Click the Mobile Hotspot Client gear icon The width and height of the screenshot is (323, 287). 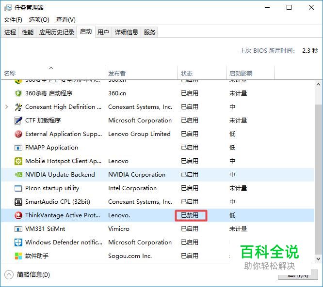18,161
